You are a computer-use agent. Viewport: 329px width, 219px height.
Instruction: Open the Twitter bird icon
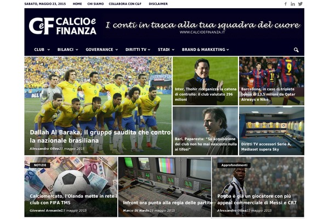point(300,4)
